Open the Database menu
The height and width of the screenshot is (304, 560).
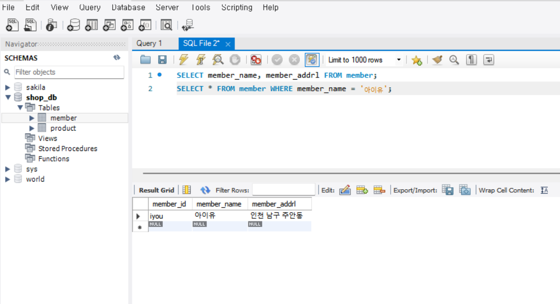click(x=128, y=8)
